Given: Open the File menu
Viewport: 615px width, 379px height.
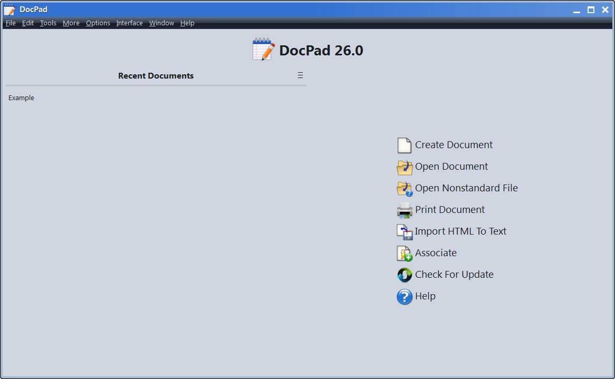Looking at the screenshot, I should [10, 23].
